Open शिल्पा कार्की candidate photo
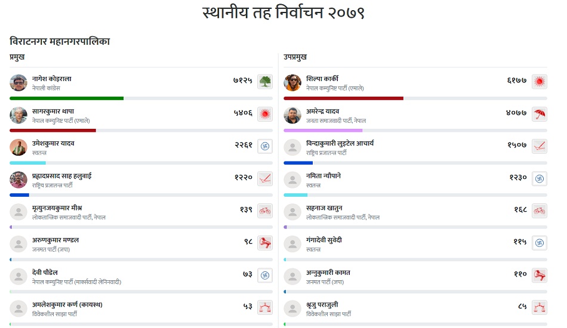 [x=292, y=83]
